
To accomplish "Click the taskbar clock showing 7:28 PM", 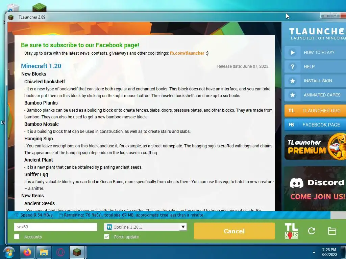I will (329, 252).
